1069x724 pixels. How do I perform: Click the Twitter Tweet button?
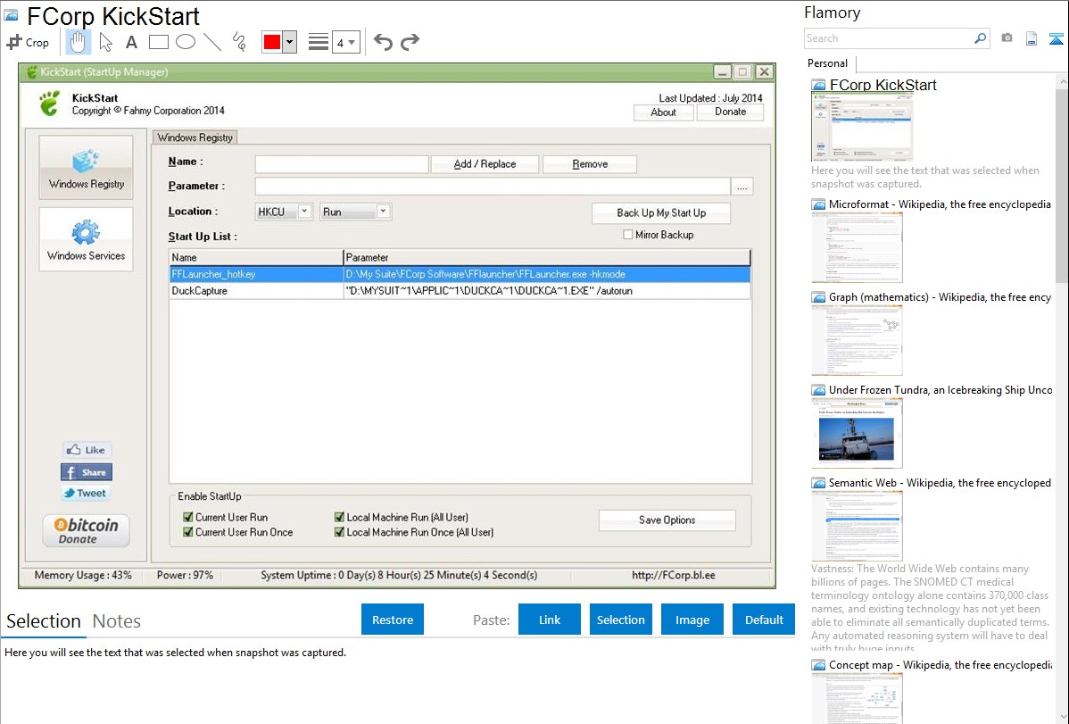(86, 494)
